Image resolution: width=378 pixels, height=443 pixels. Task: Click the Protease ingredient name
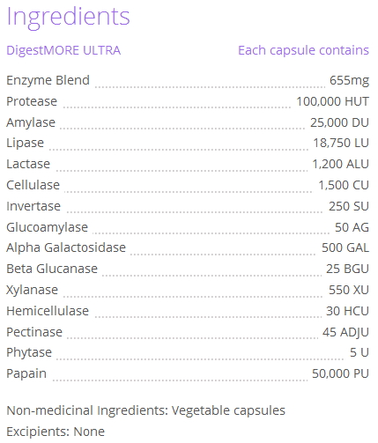pos(32,101)
